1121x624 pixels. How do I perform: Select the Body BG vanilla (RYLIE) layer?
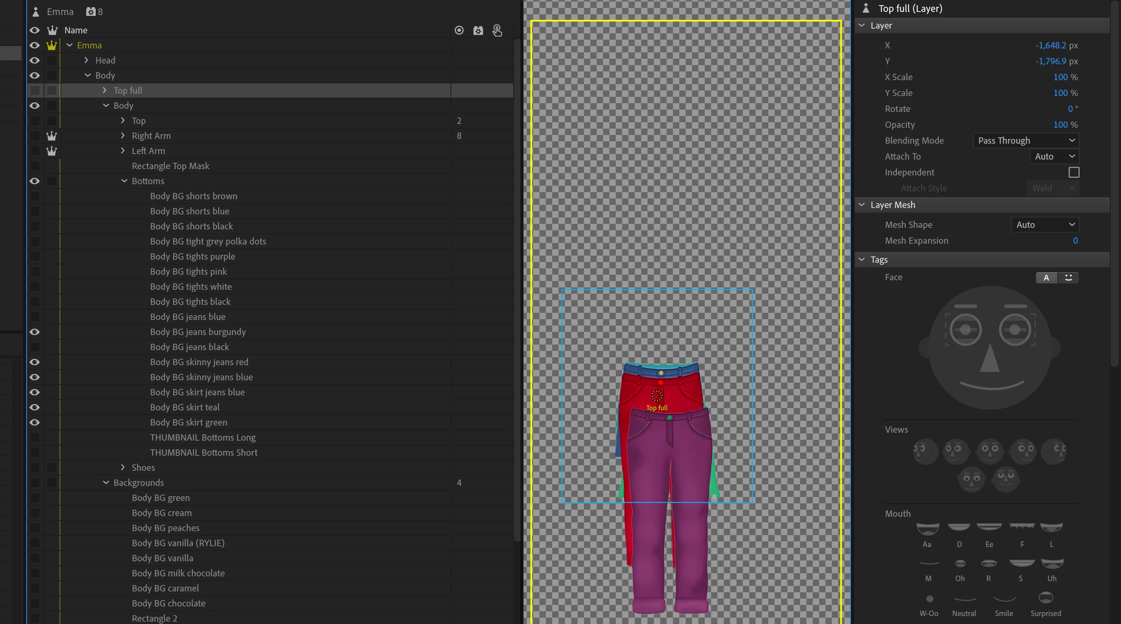click(x=178, y=543)
